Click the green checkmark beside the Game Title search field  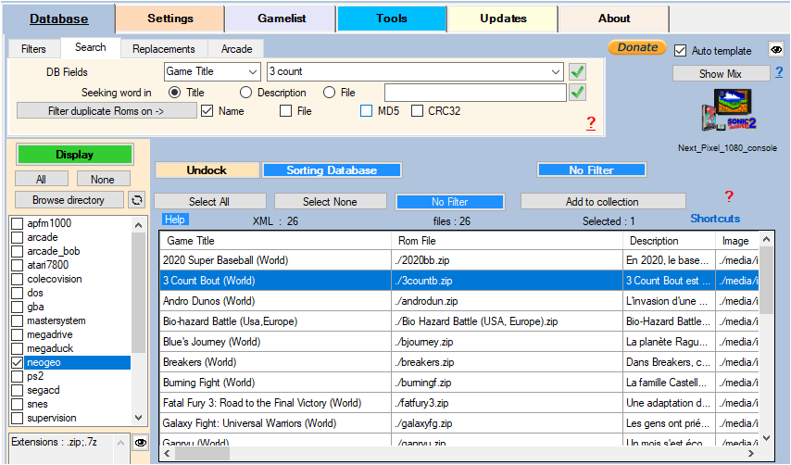(578, 71)
